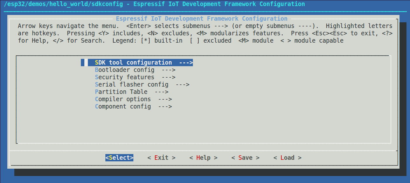Screen dimensions: 410x183
Task: Click the Security features menu entry
Action: pos(124,77)
